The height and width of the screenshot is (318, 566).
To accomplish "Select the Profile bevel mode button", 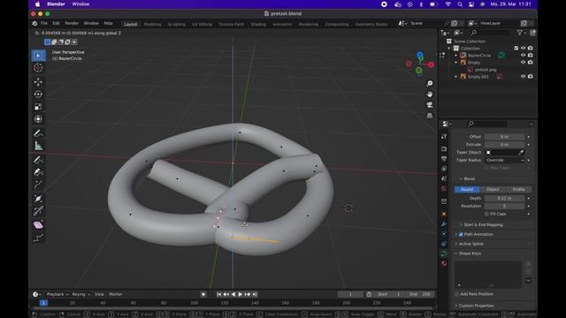I will pos(519,189).
